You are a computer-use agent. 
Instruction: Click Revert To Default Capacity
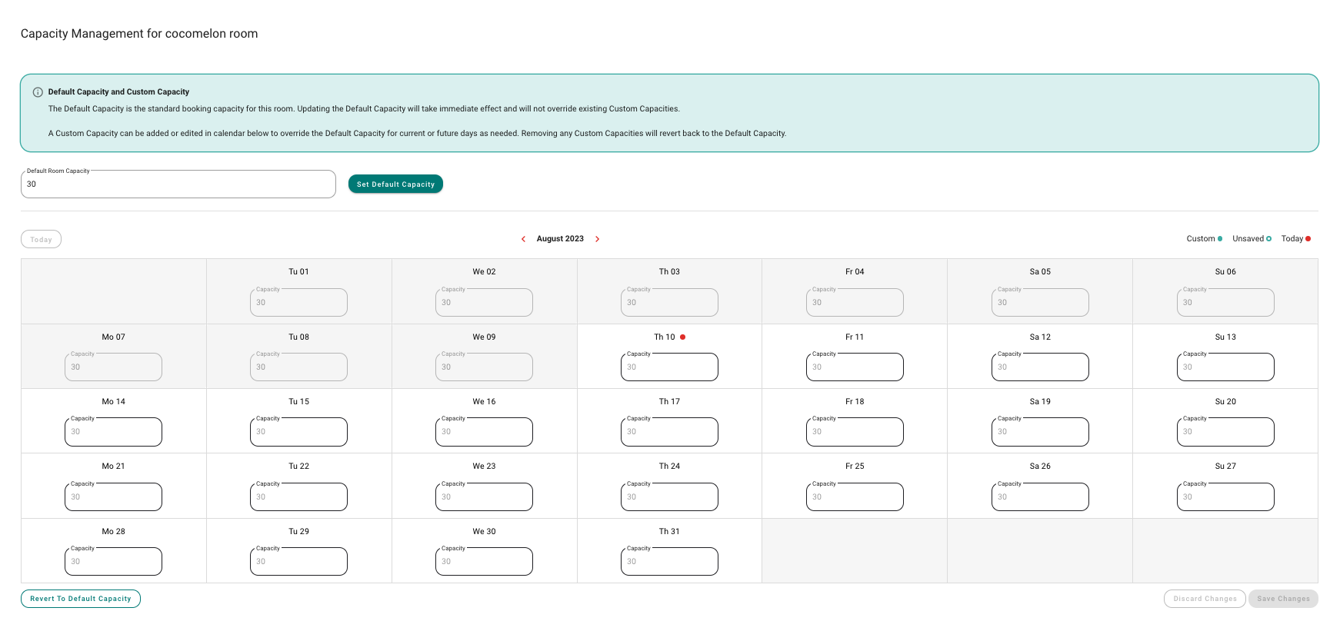[81, 599]
